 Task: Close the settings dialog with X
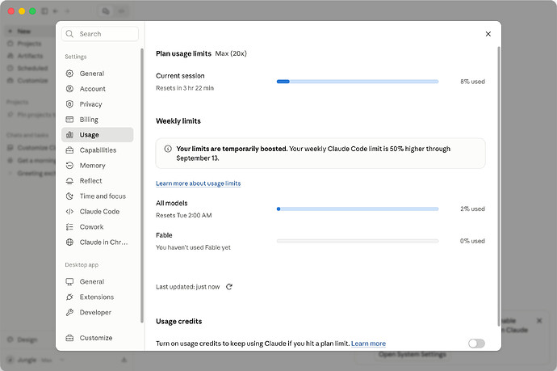click(488, 34)
